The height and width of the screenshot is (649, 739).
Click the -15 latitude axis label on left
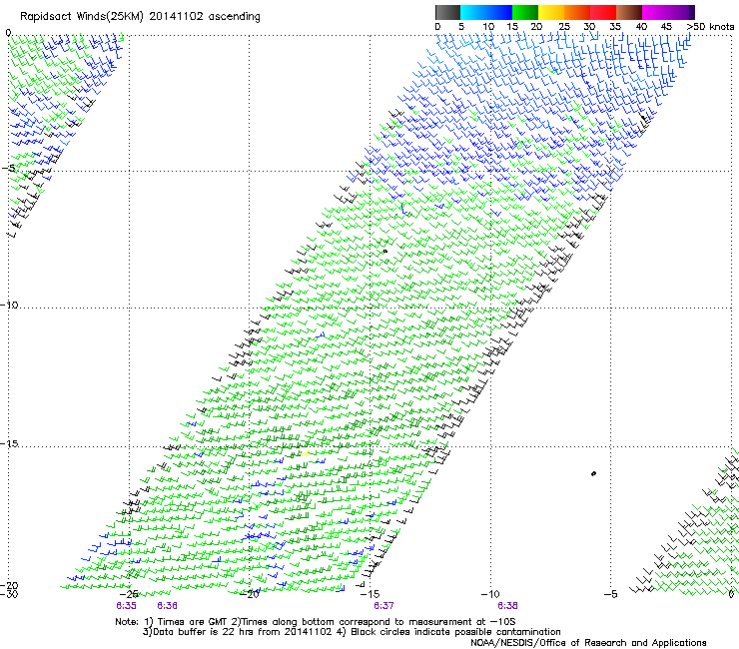(x=9, y=444)
